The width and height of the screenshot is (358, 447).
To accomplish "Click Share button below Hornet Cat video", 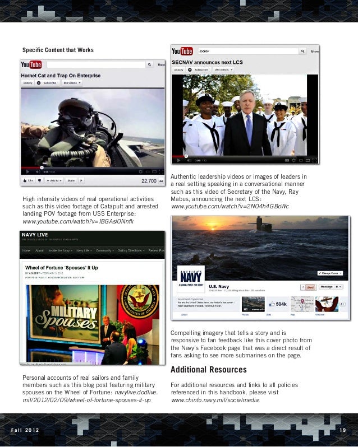I will pyautogui.click(x=71, y=180).
